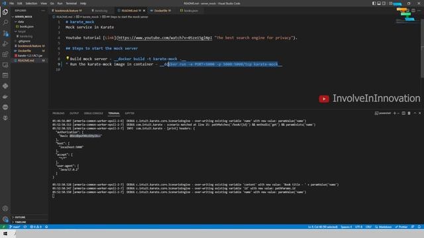This screenshot has height=238, width=424.
Task: Open the Accounts icon in activity bar
Action: point(5,208)
